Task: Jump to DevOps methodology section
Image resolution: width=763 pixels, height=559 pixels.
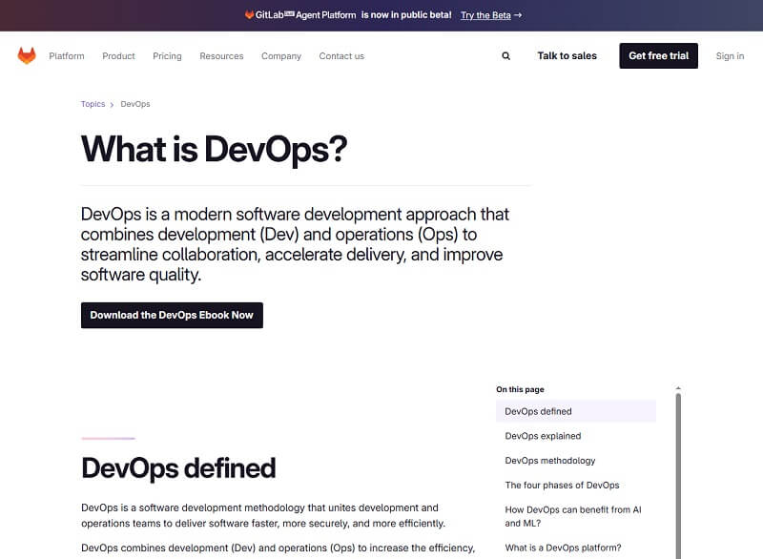Action: click(x=550, y=461)
